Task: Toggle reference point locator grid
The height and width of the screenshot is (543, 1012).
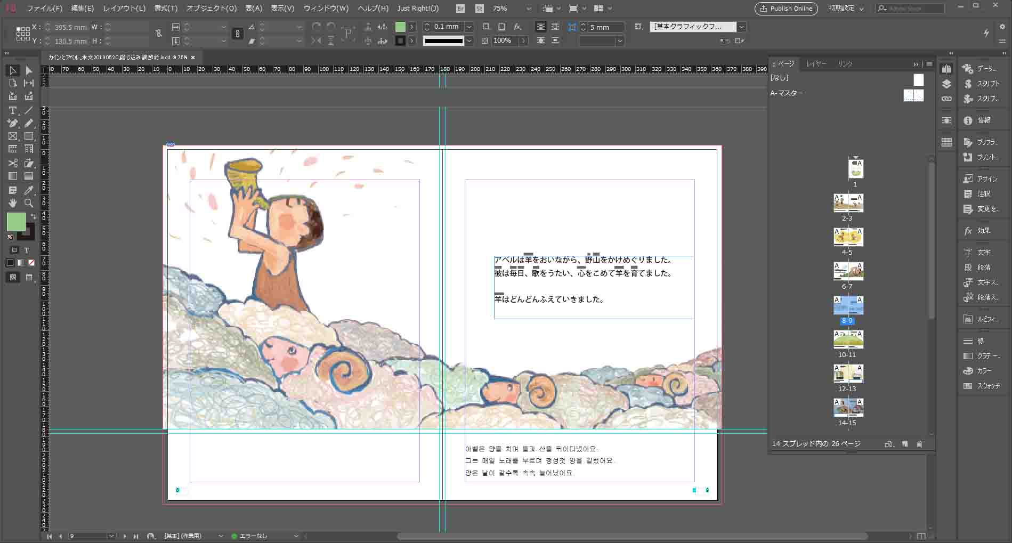Action: point(23,34)
